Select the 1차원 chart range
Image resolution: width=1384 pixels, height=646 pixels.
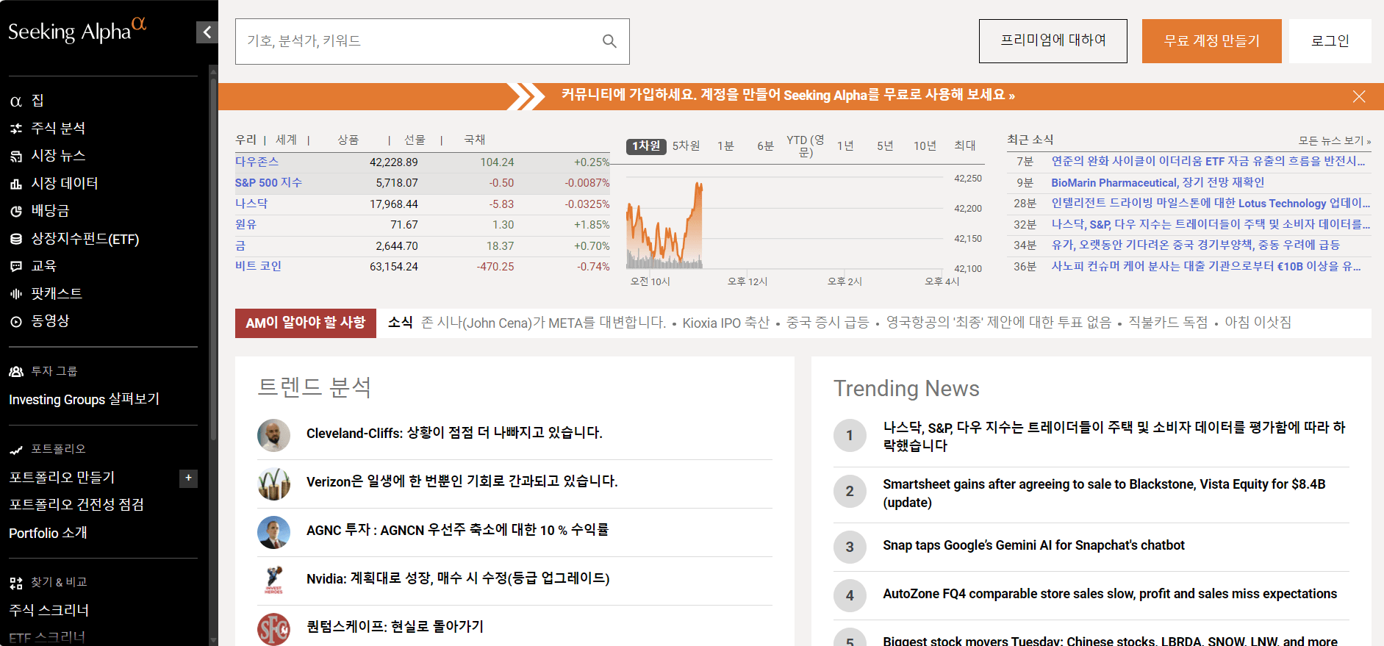[x=646, y=146]
